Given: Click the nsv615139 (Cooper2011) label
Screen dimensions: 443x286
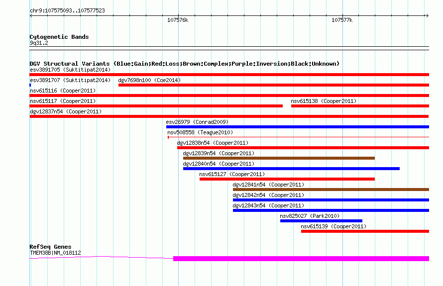Looking at the screenshot, I should pyautogui.click(x=333, y=226).
